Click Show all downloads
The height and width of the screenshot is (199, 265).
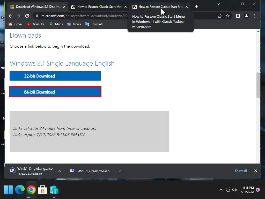click(x=241, y=171)
